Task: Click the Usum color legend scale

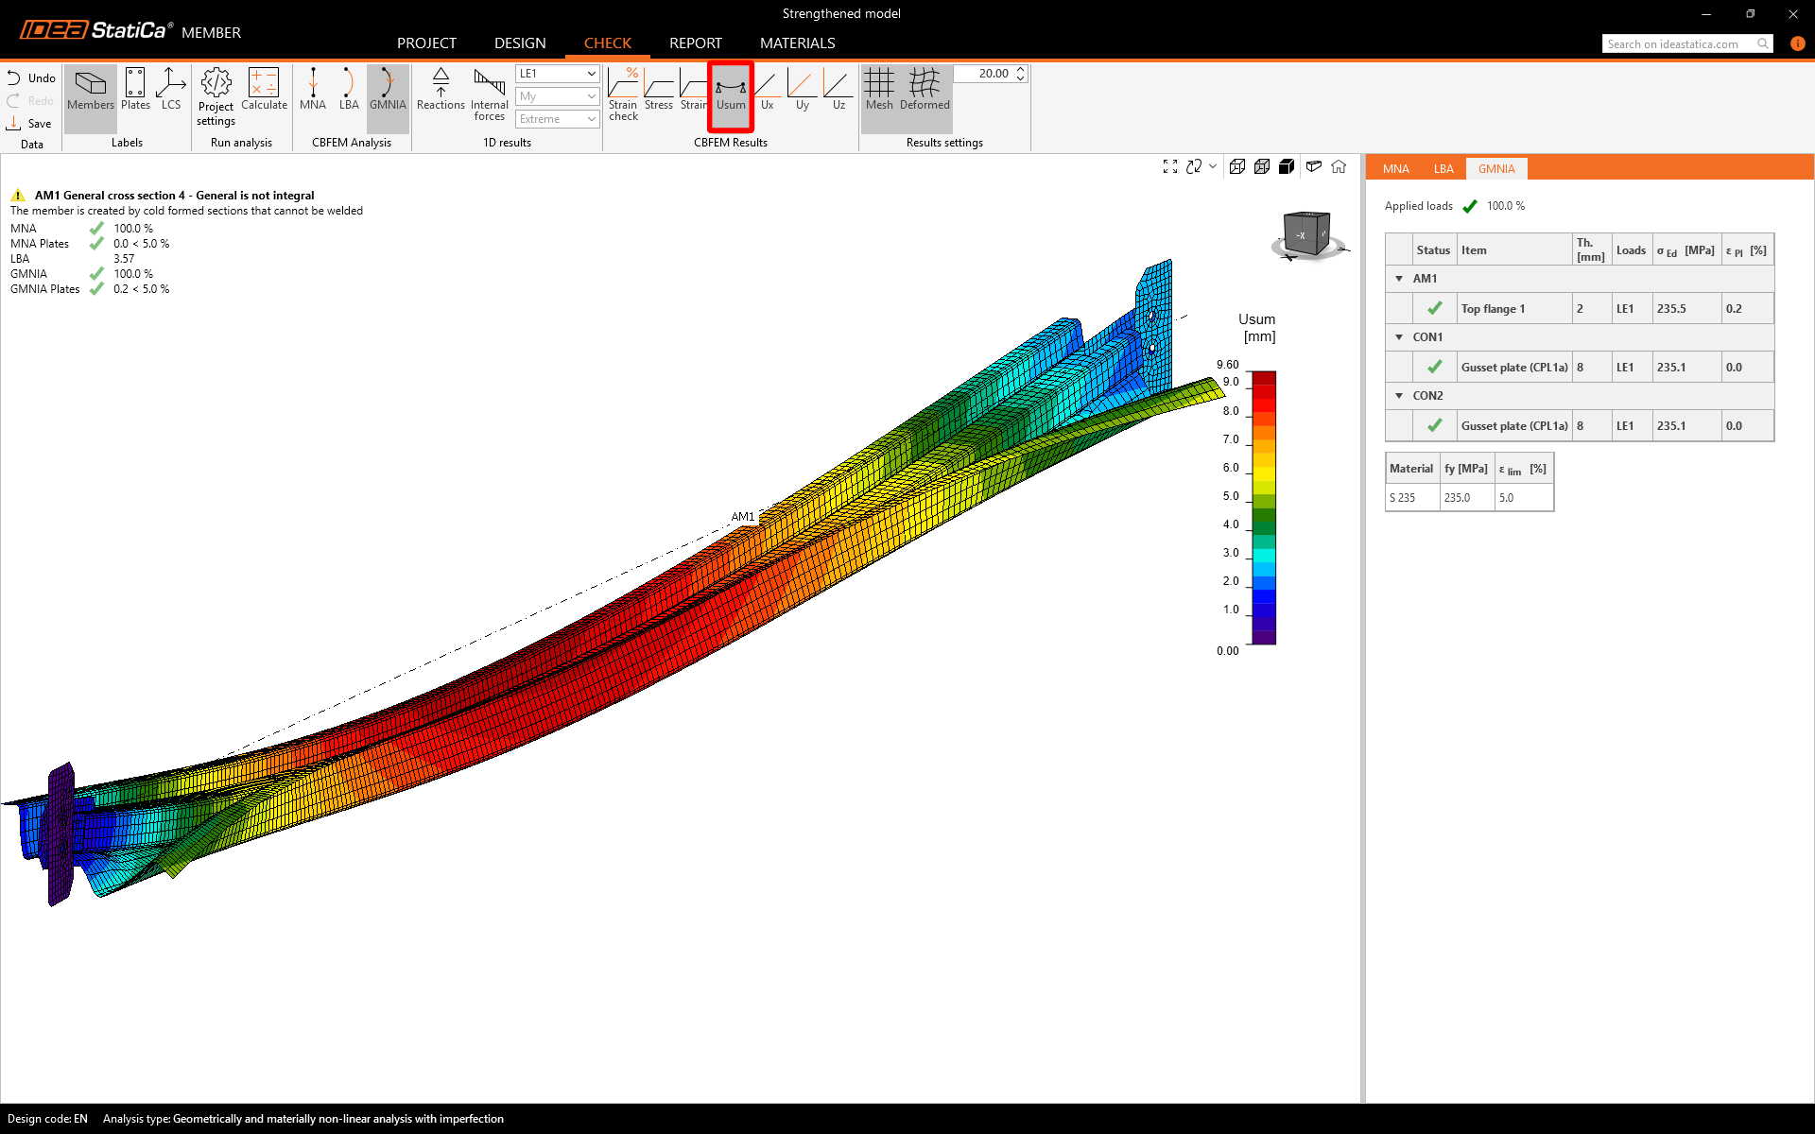Action: pyautogui.click(x=1264, y=507)
